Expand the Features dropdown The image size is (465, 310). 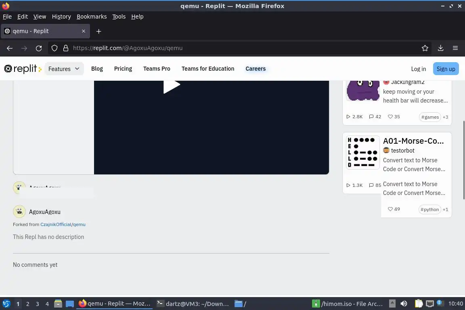64,69
